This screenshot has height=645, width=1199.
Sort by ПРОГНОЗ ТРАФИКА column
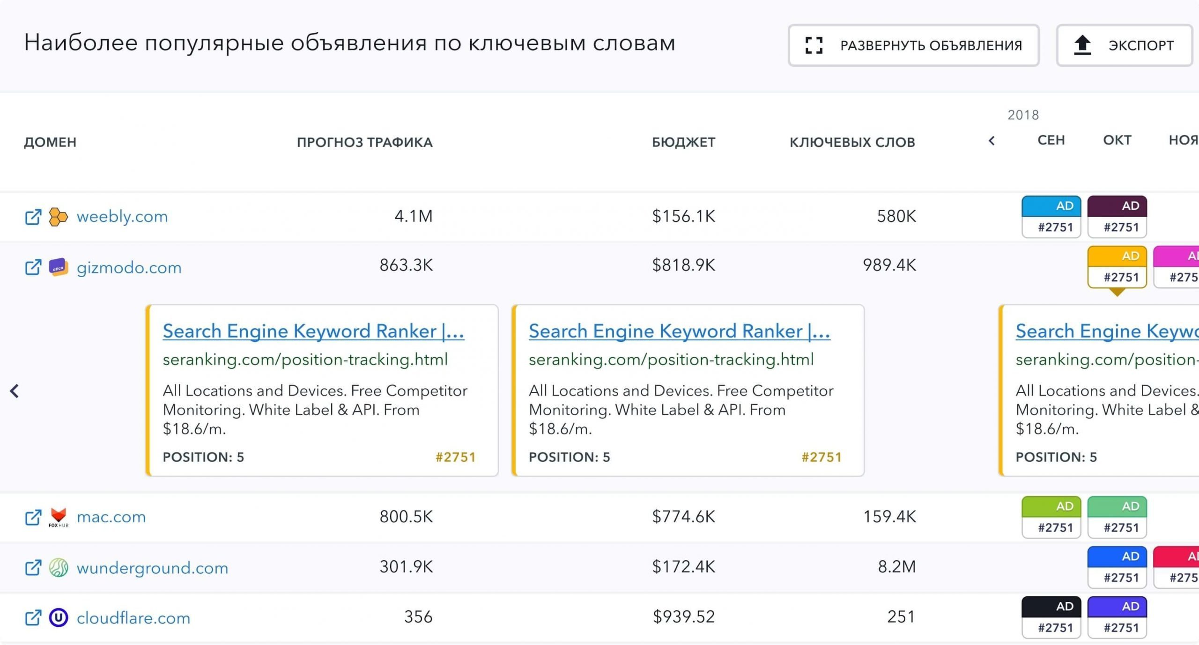(365, 142)
